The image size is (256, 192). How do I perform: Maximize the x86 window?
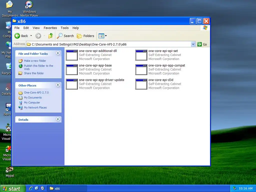[x=199, y=21]
